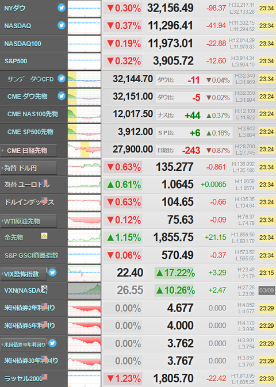Screen dimensions: 276x387
Task: Click the gold bars icon beside 金先物
Action: [44, 236]
